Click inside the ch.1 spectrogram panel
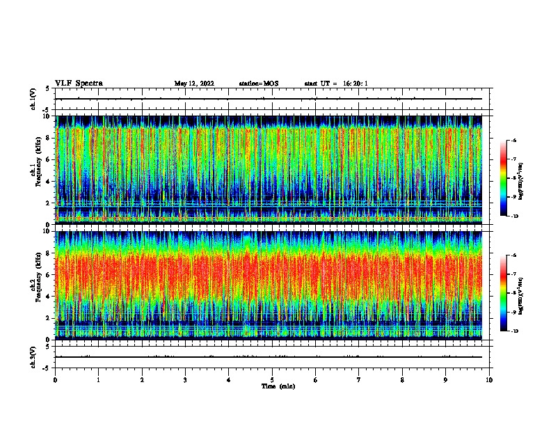This screenshot has height=426, width=551. tap(269, 170)
